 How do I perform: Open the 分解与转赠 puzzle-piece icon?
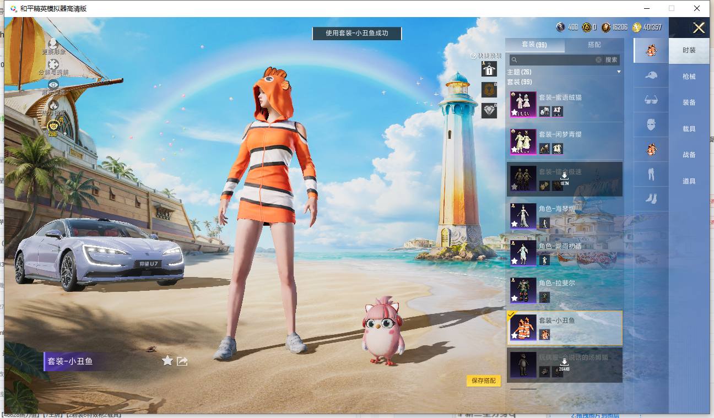pos(53,64)
